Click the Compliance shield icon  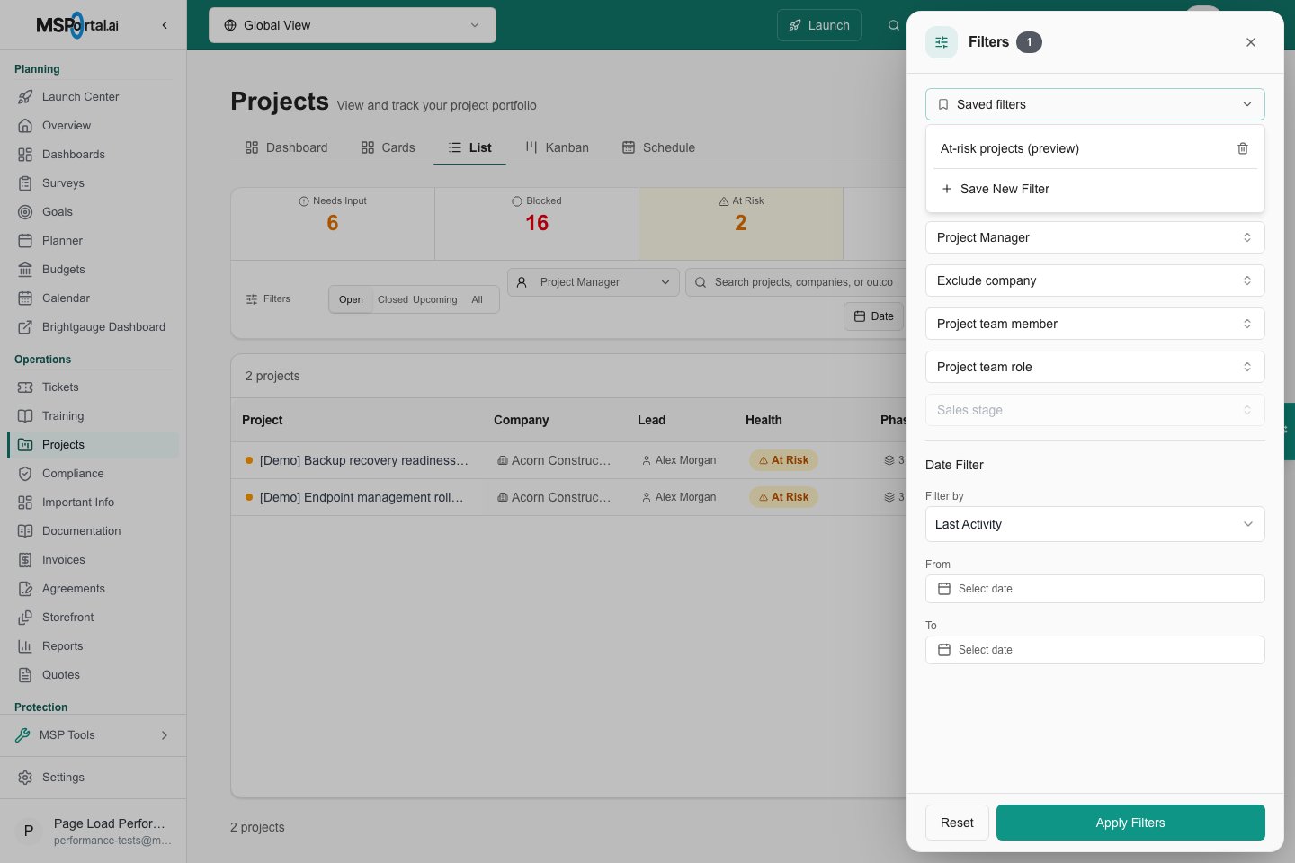25,474
